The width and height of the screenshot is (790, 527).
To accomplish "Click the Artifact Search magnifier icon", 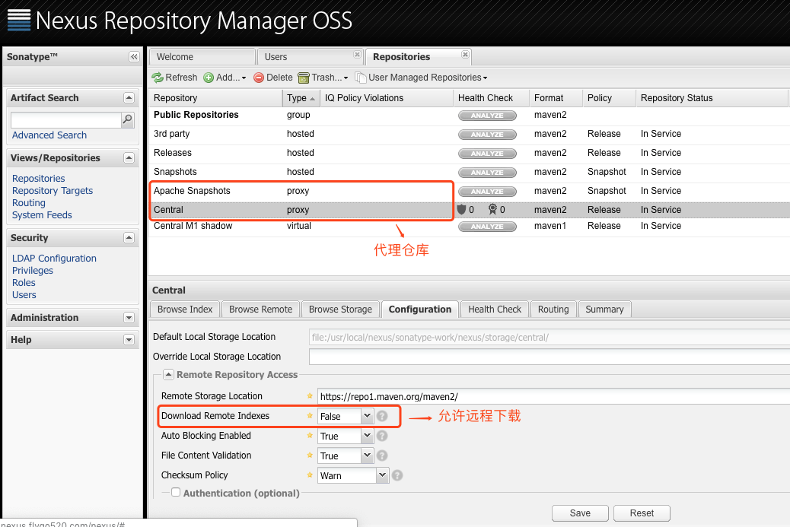I will click(128, 119).
